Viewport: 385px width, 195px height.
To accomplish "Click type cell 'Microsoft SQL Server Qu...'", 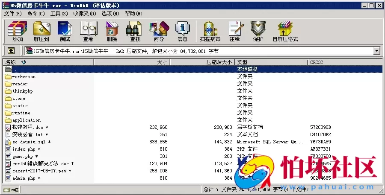I will 270,142.
